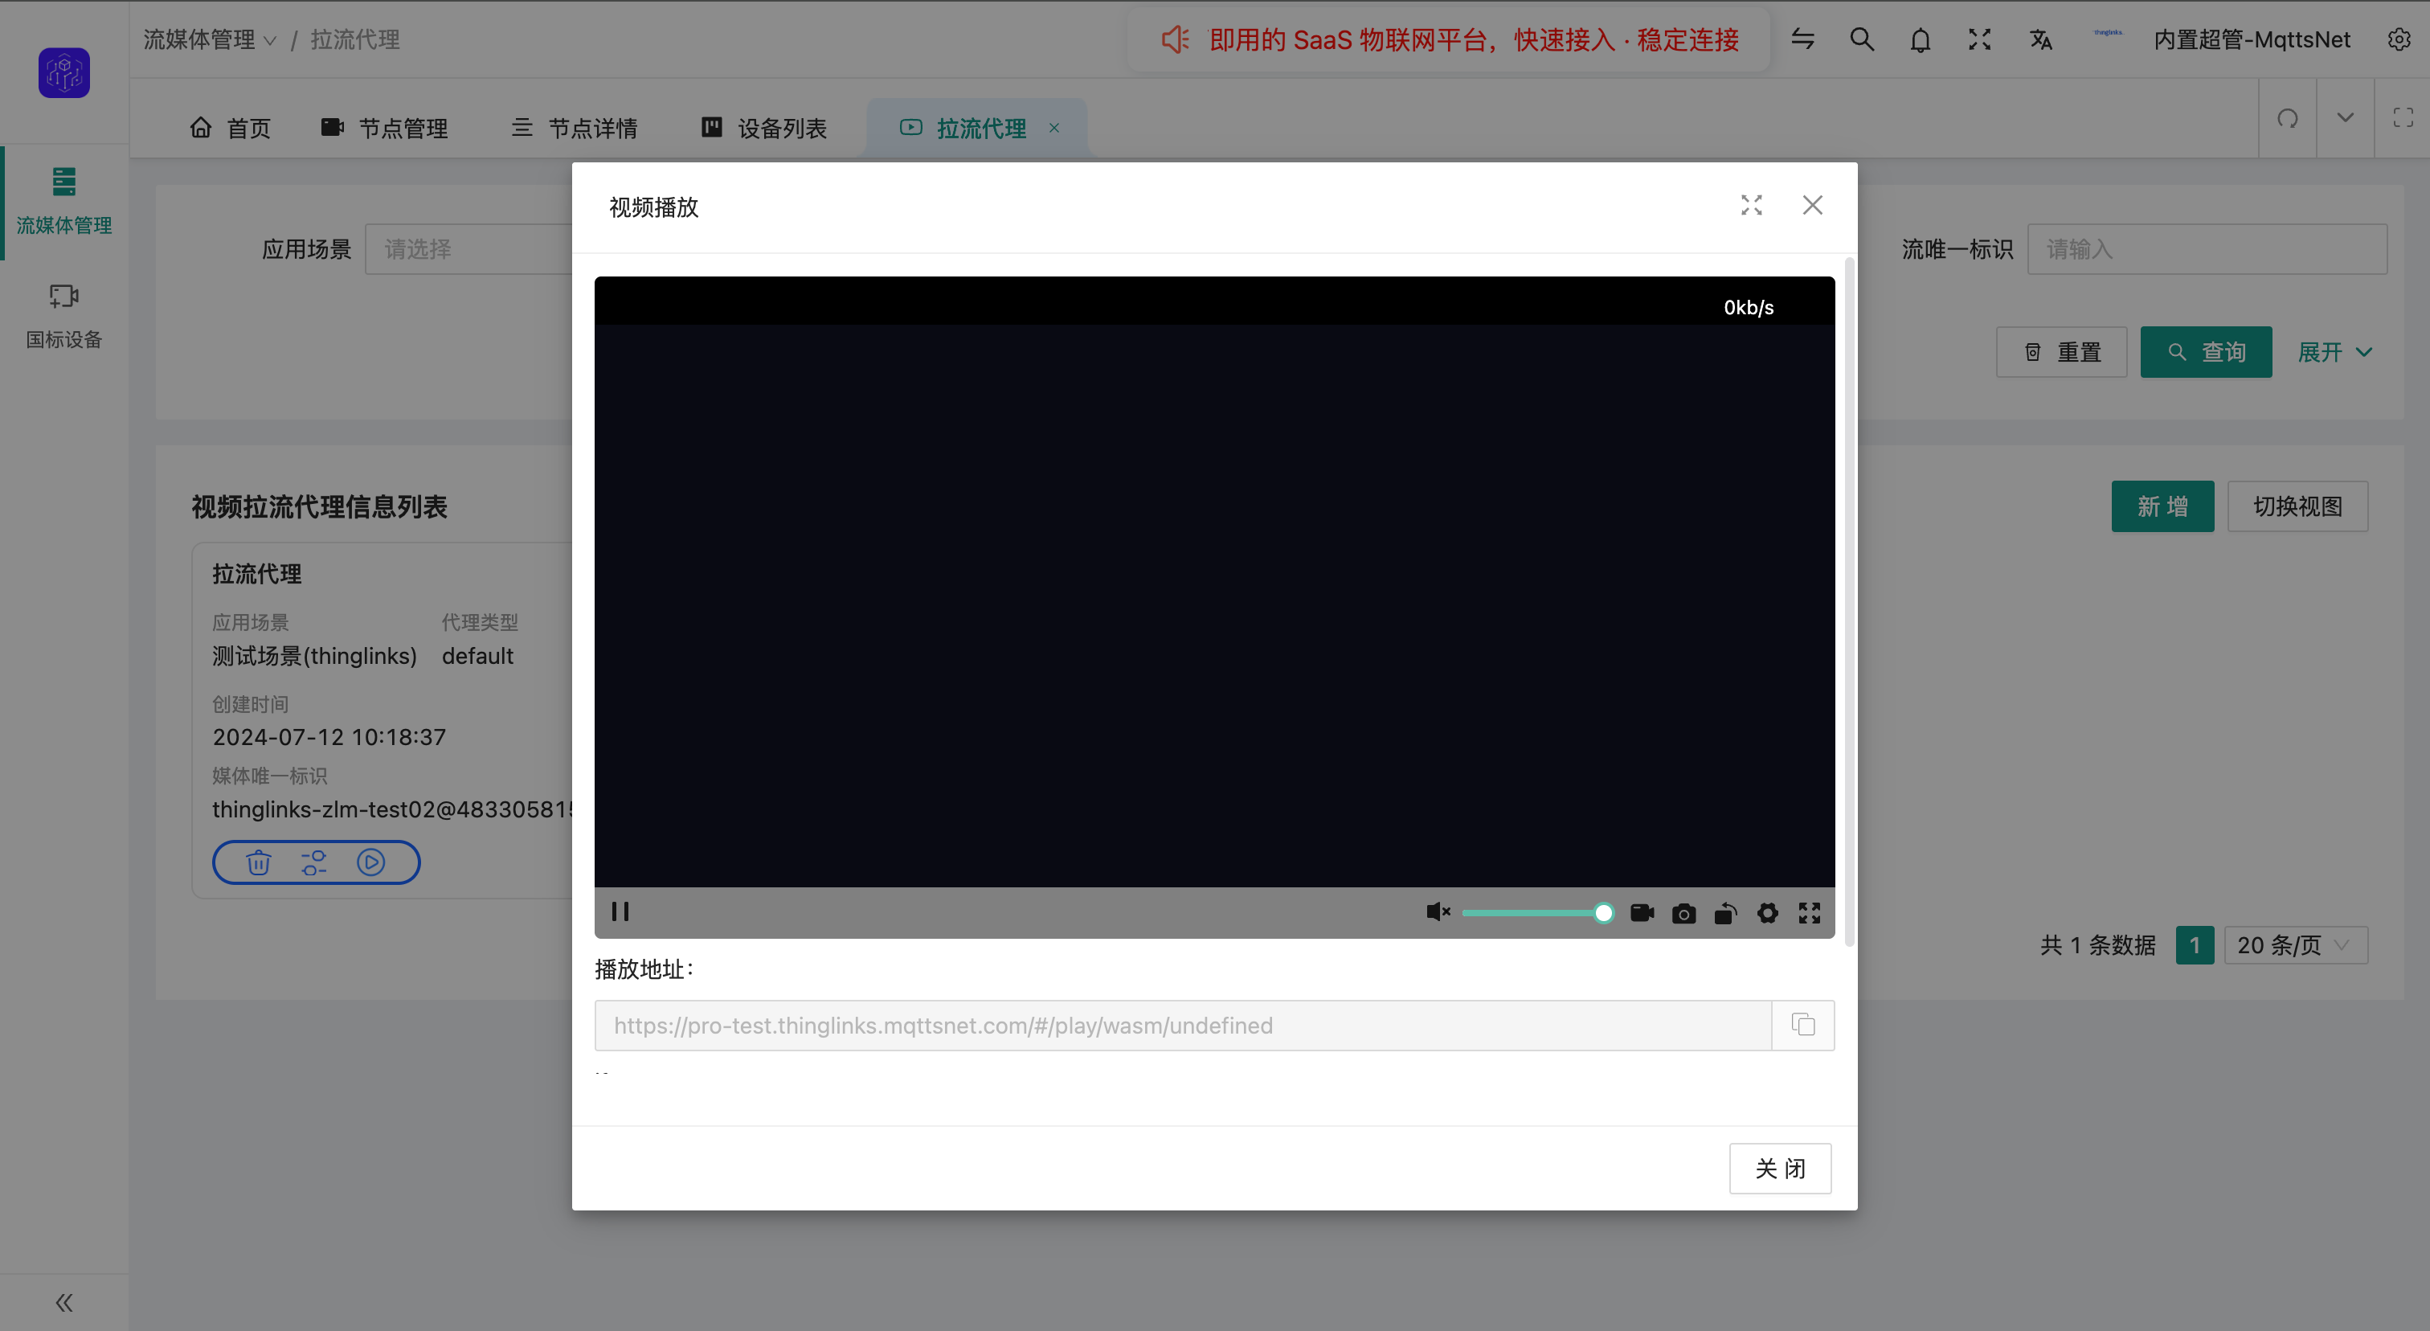The height and width of the screenshot is (1331, 2430).
Task: Toggle fullscreen from header
Action: [x=1979, y=39]
